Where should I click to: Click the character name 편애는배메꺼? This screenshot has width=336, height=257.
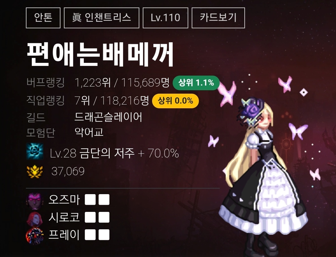(x=100, y=54)
